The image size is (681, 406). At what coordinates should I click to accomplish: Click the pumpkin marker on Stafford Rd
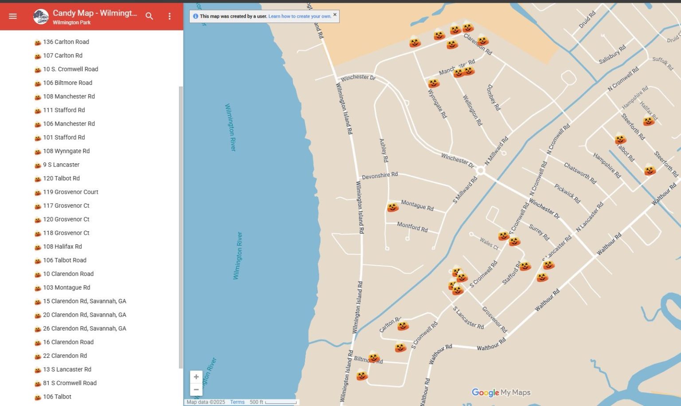point(526,267)
